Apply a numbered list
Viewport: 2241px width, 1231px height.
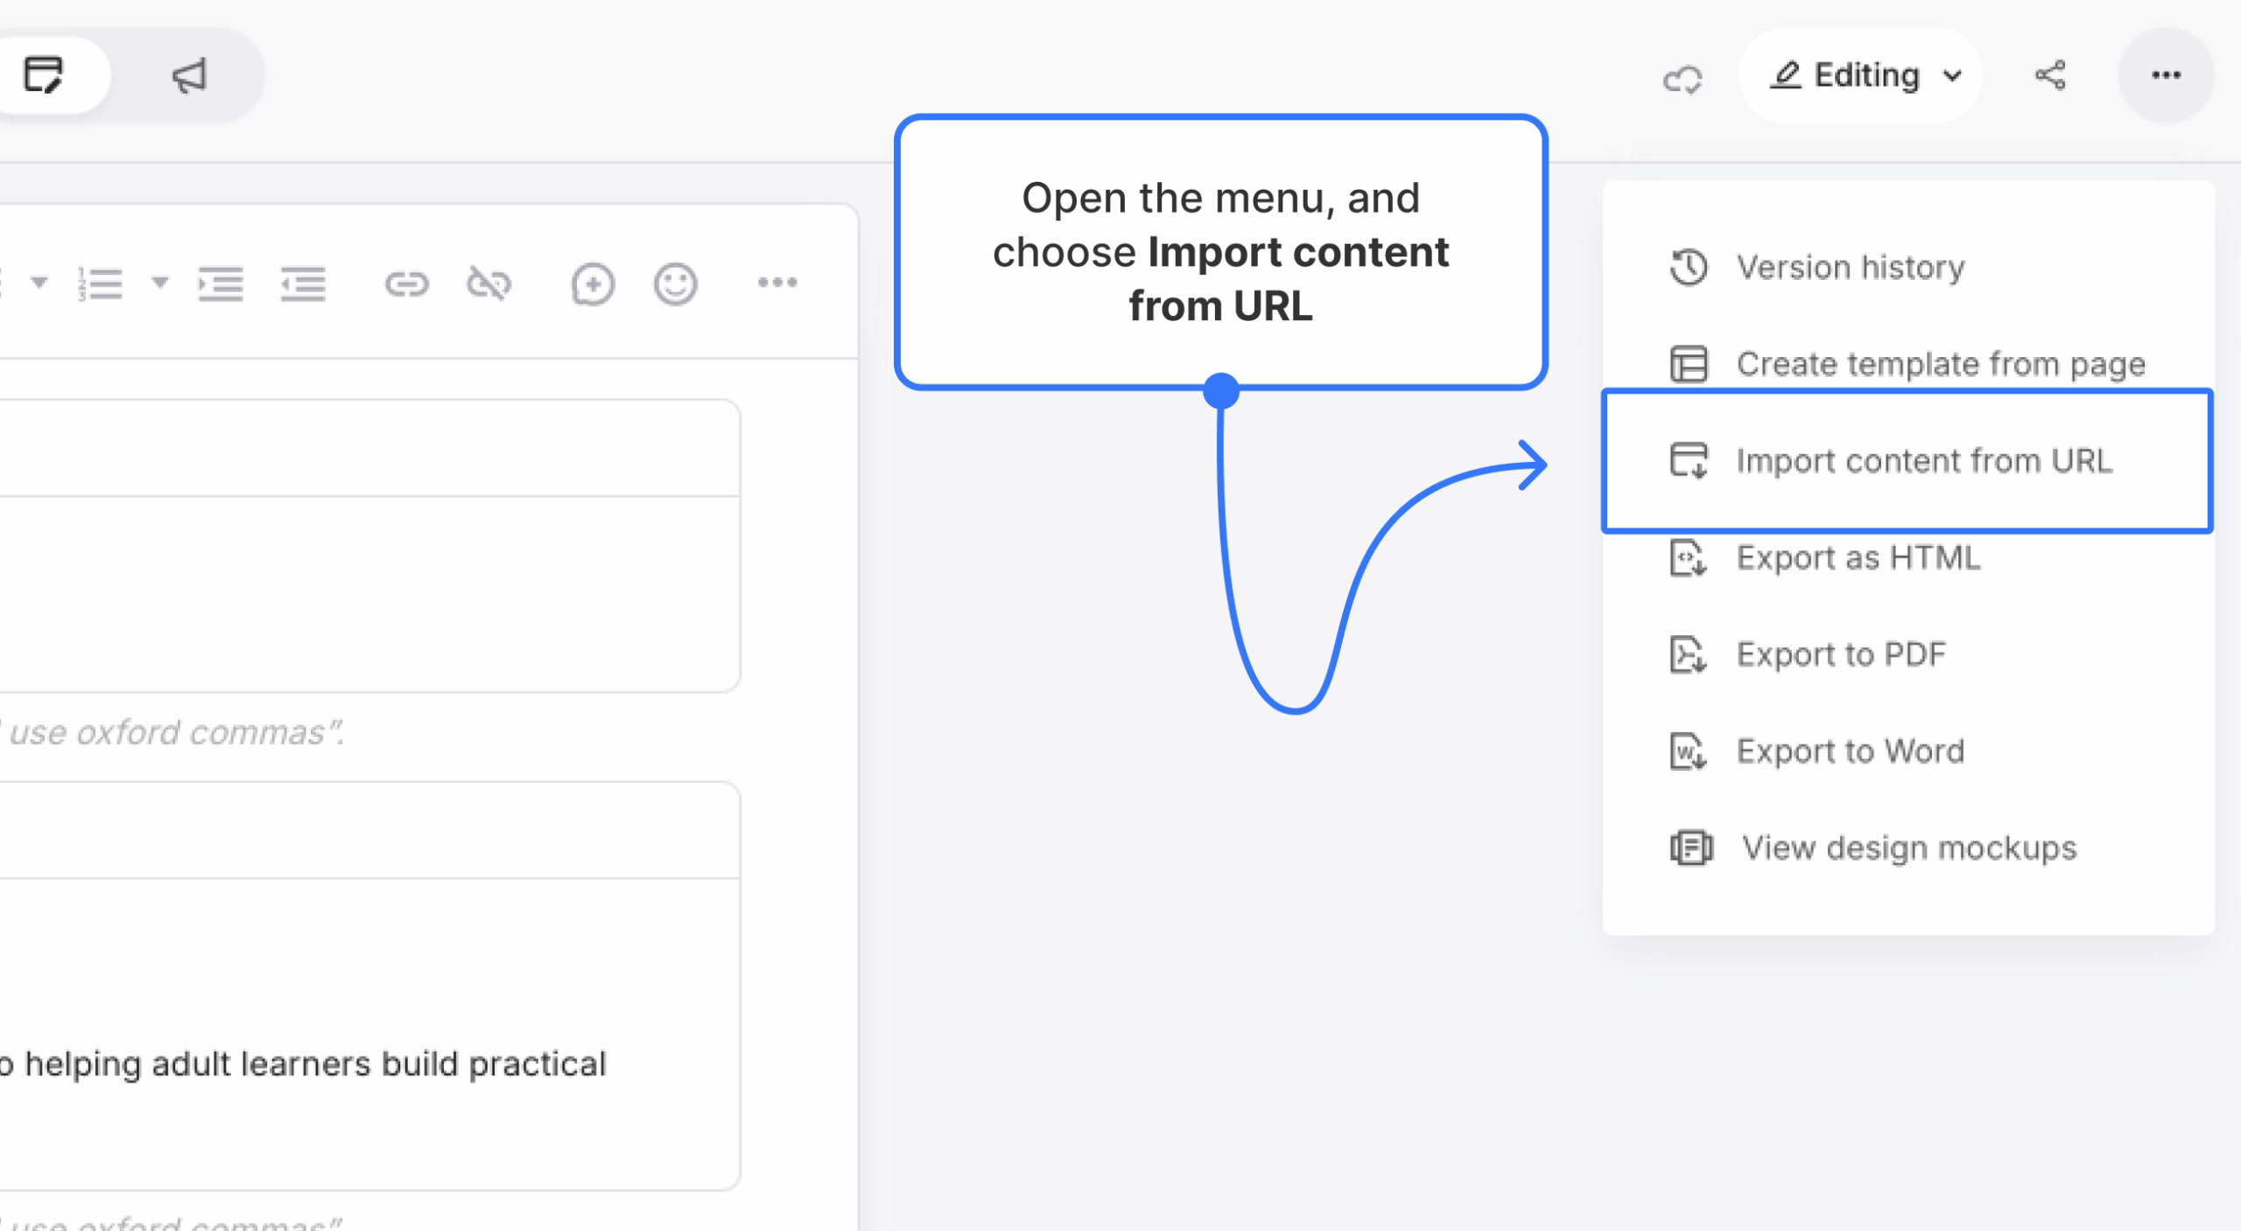click(x=102, y=283)
